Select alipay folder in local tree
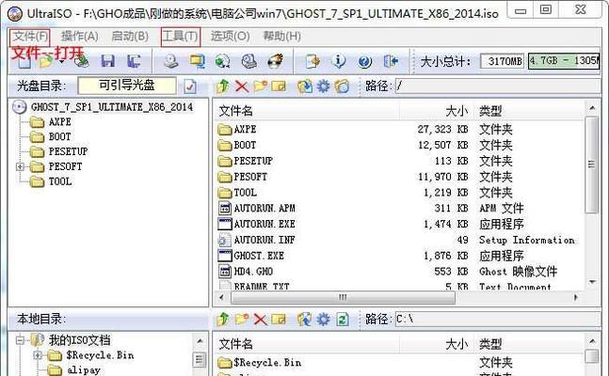This screenshot has height=376, width=609. [x=84, y=370]
